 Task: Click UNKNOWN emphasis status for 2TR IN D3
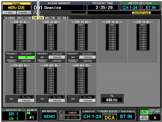(88, 61)
